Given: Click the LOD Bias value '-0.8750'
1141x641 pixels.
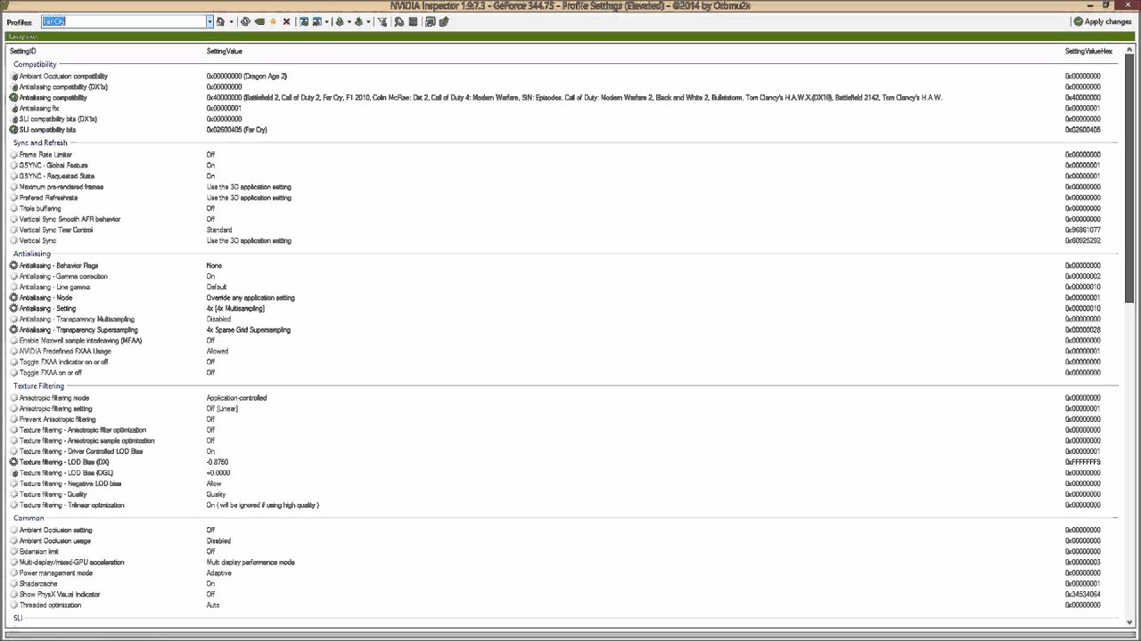Looking at the screenshot, I should [x=218, y=462].
